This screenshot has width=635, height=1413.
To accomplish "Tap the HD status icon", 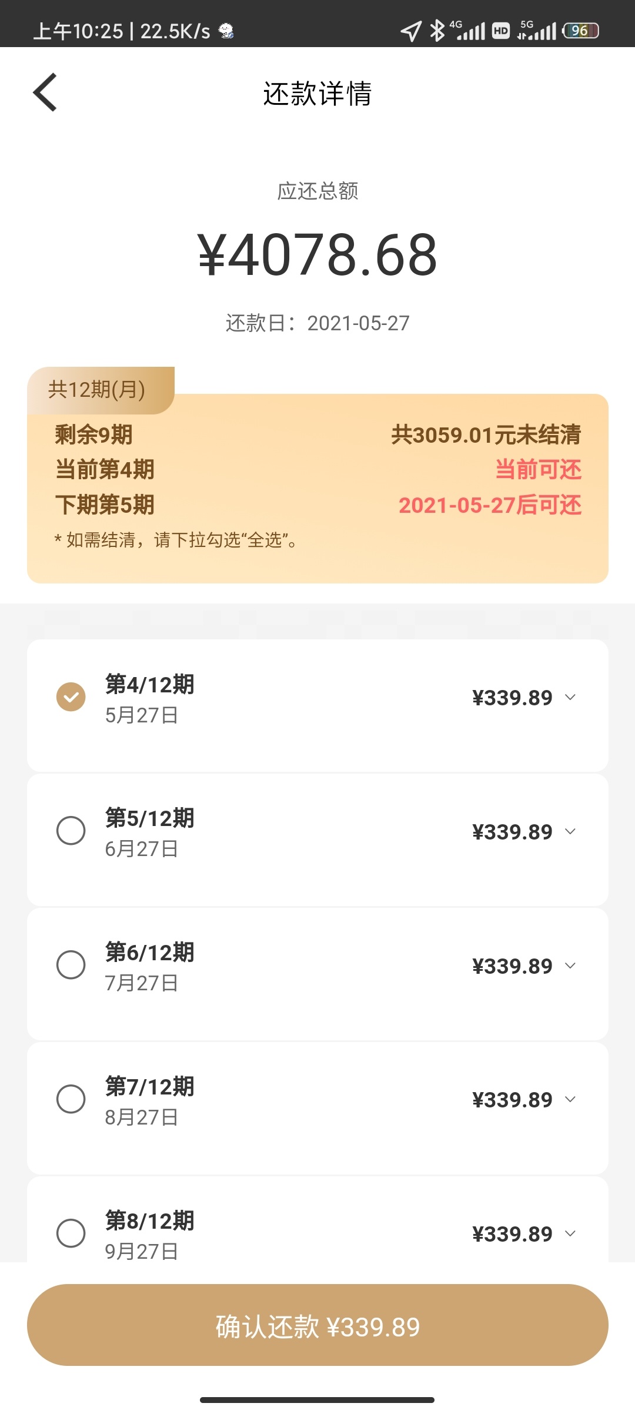I will (x=501, y=31).
